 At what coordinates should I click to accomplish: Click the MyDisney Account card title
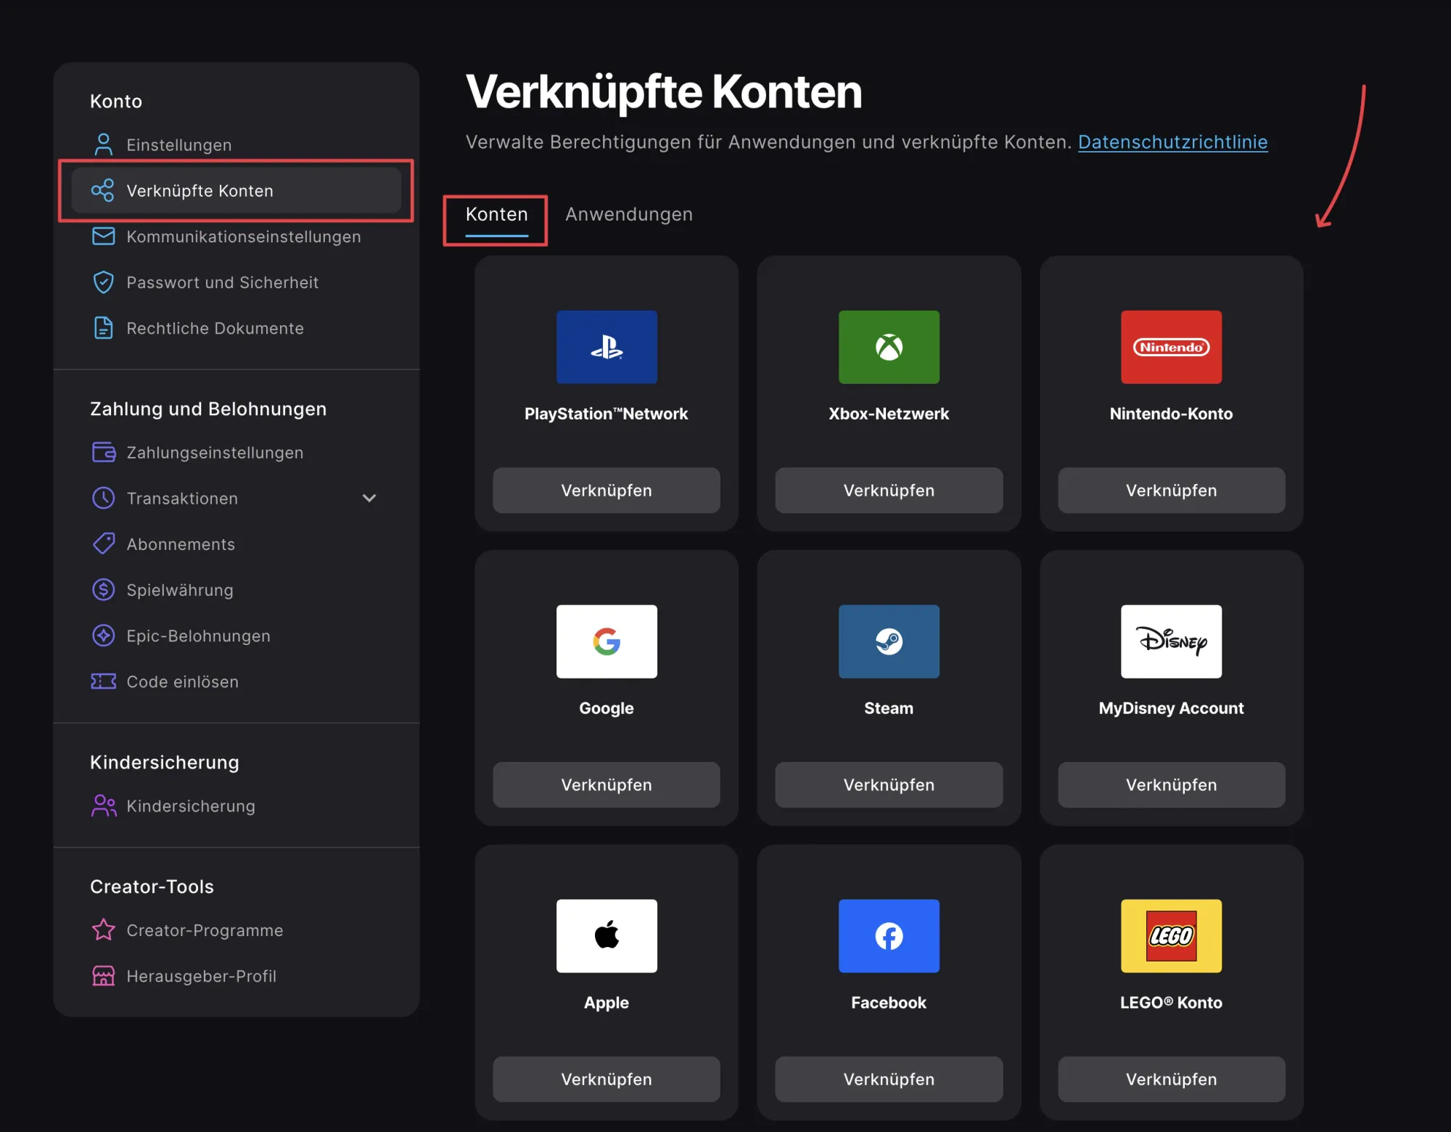pos(1171,708)
